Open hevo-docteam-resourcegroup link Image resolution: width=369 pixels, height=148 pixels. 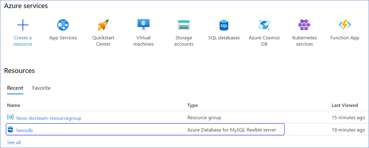point(49,118)
